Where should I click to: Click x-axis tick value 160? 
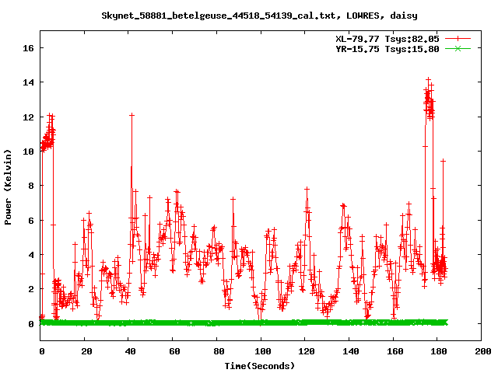click(395, 351)
